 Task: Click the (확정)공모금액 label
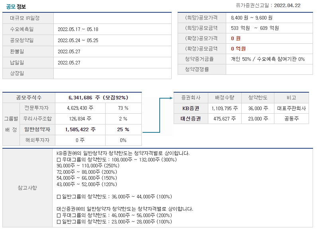[x=202, y=49]
